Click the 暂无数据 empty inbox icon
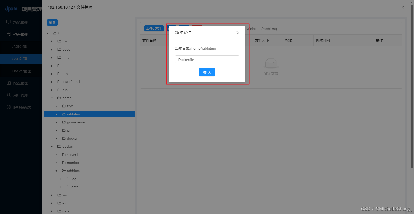 [x=271, y=63]
